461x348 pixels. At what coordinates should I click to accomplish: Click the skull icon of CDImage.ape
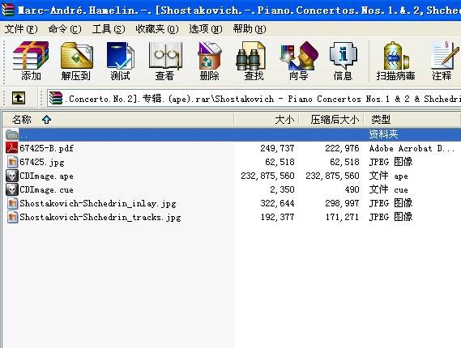tap(12, 176)
